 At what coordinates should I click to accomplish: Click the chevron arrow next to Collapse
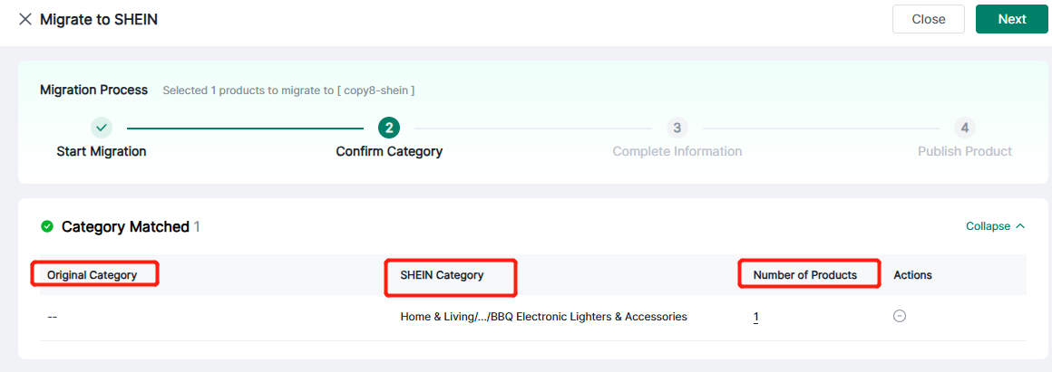click(x=1020, y=226)
